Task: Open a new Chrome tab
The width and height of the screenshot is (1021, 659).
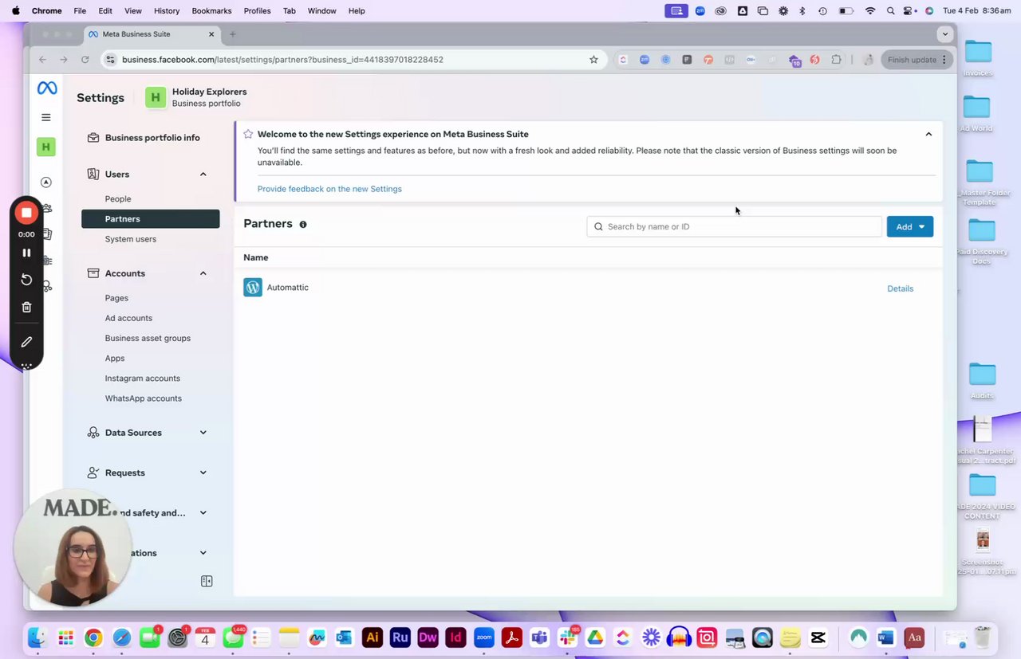Action: [x=232, y=34]
